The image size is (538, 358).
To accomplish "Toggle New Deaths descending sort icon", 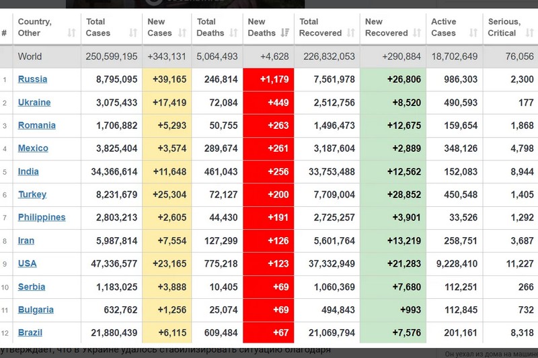I will 284,33.
